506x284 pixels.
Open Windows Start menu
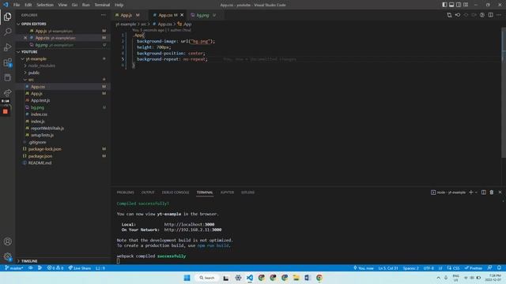coord(187,278)
